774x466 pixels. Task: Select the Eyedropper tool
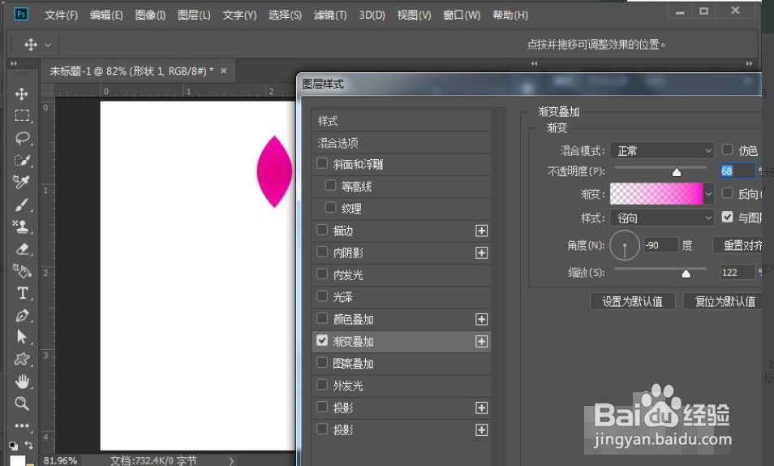22,182
